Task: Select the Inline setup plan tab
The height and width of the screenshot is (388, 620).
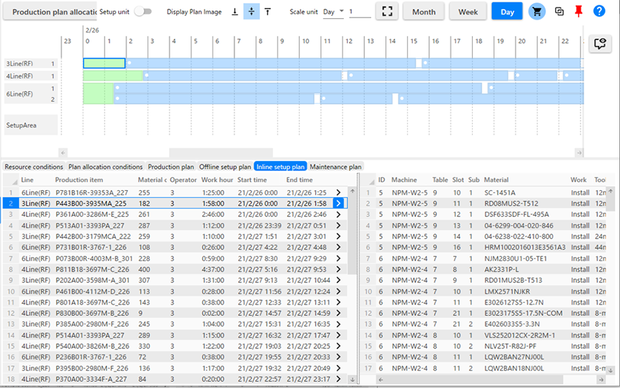Action: pos(280,167)
